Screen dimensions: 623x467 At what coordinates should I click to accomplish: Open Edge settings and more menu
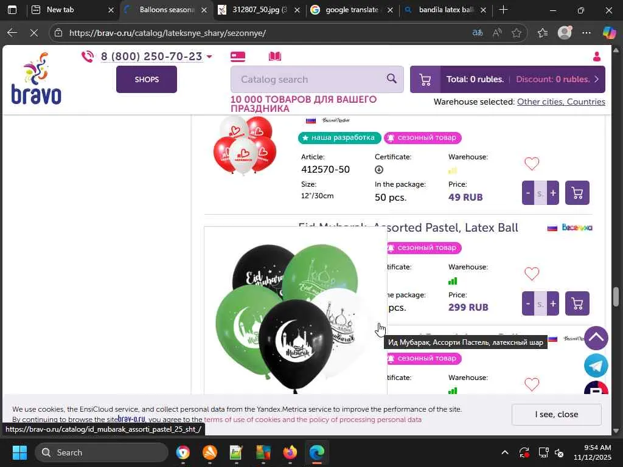click(x=586, y=33)
